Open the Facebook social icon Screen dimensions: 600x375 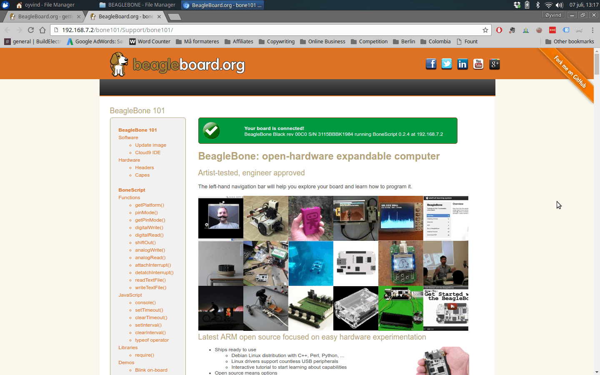click(x=431, y=64)
